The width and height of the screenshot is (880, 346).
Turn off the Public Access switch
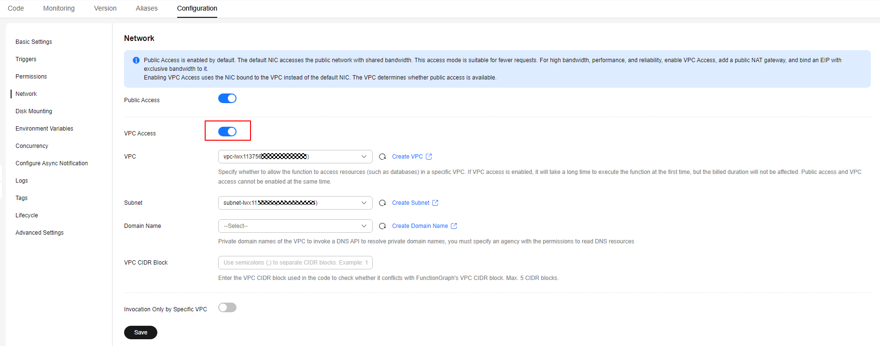(227, 98)
